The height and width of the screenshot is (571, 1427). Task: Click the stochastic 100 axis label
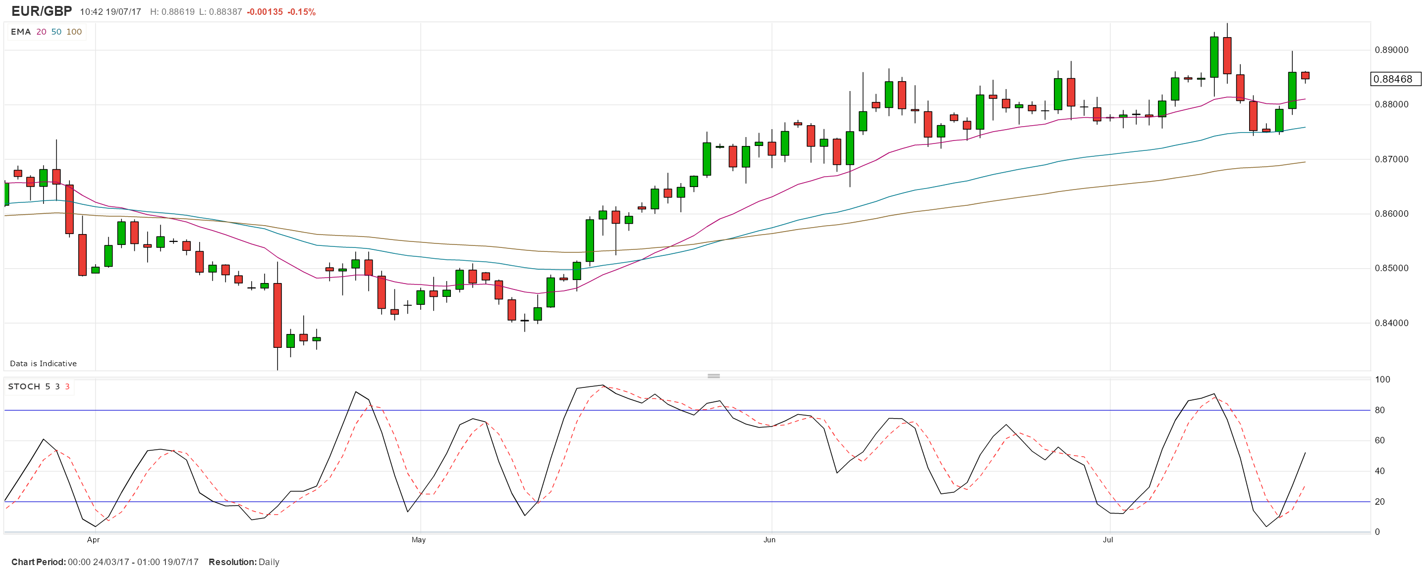1383,380
